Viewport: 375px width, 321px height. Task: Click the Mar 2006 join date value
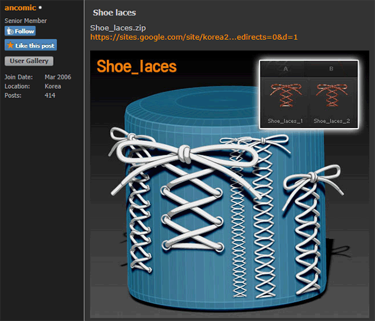tap(57, 77)
